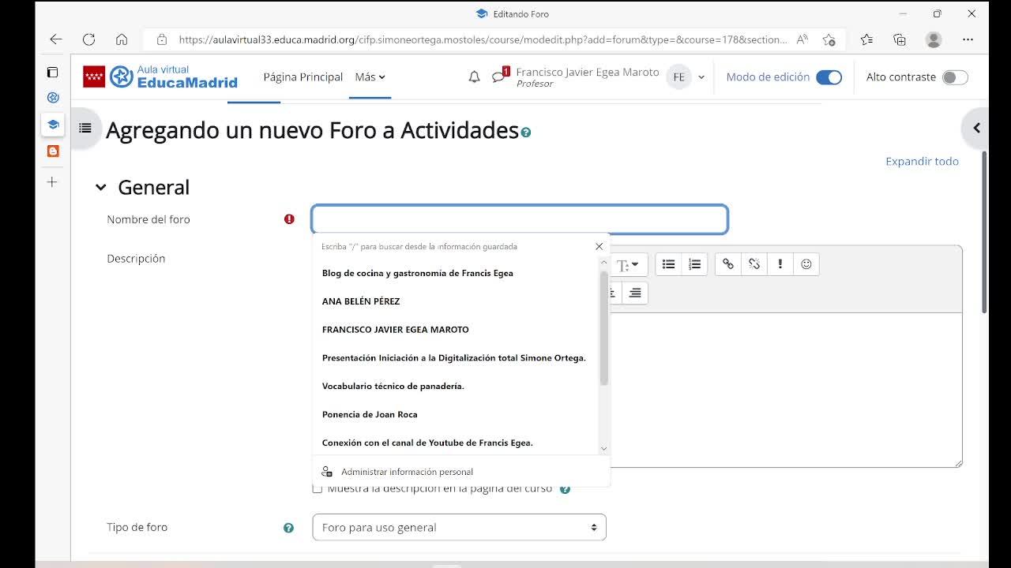Insert a link with the chain icon

[x=727, y=264]
